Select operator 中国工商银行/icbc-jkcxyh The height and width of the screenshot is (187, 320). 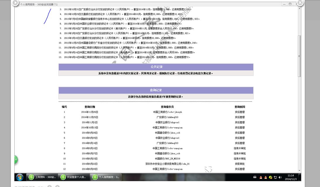168,112
